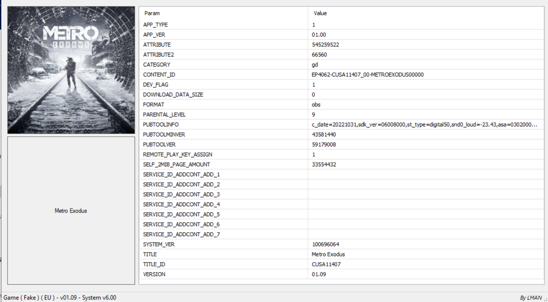548x302 pixels.
Task: Click the Metro Exodus title panel text
Action: point(71,211)
